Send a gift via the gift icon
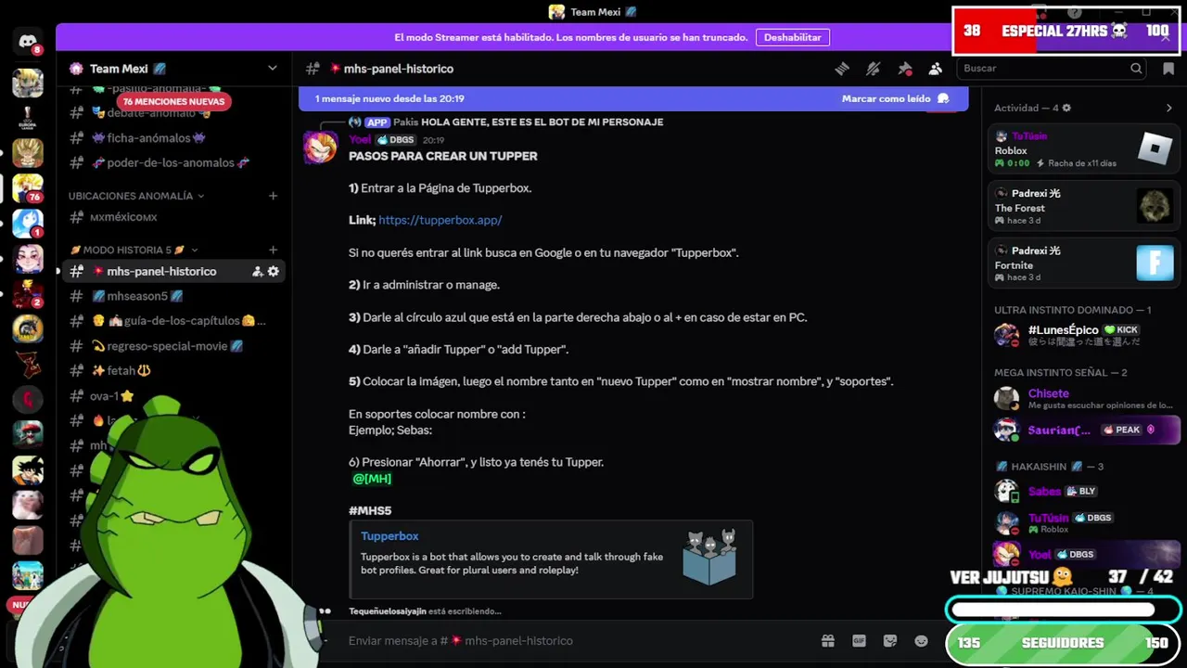 click(827, 640)
